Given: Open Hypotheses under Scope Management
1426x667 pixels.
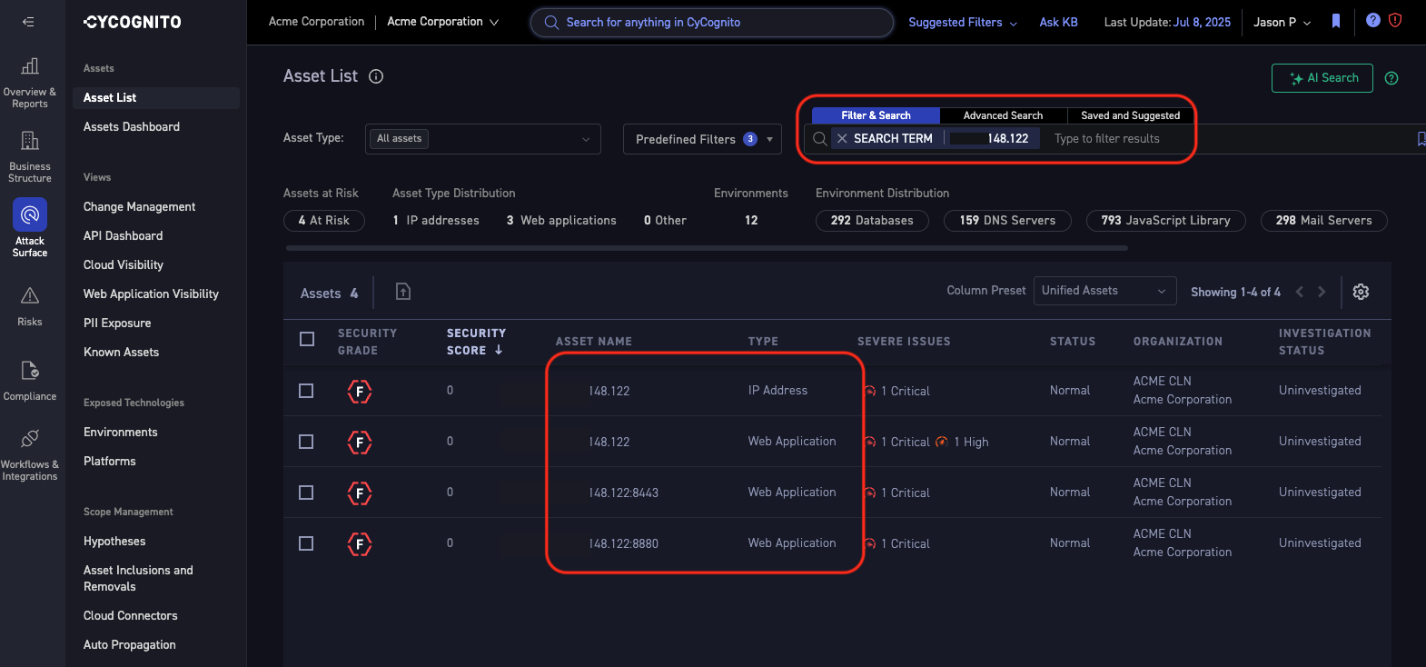Looking at the screenshot, I should point(114,542).
